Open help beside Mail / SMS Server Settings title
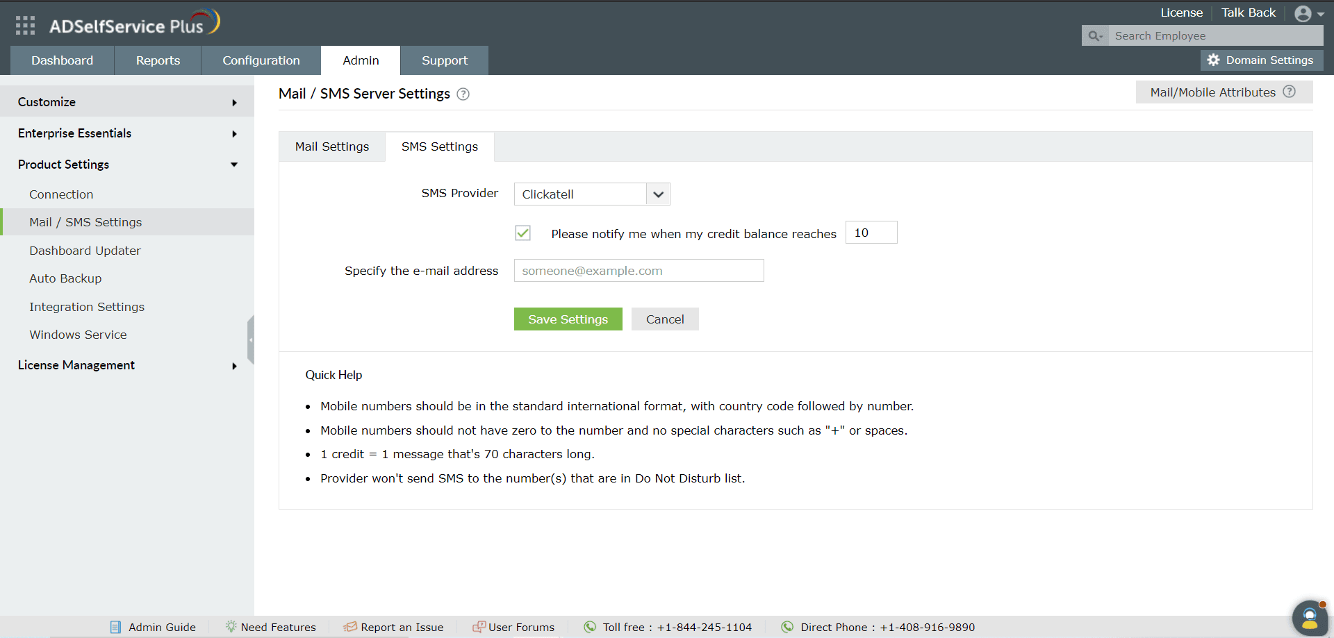This screenshot has width=1334, height=638. click(463, 94)
